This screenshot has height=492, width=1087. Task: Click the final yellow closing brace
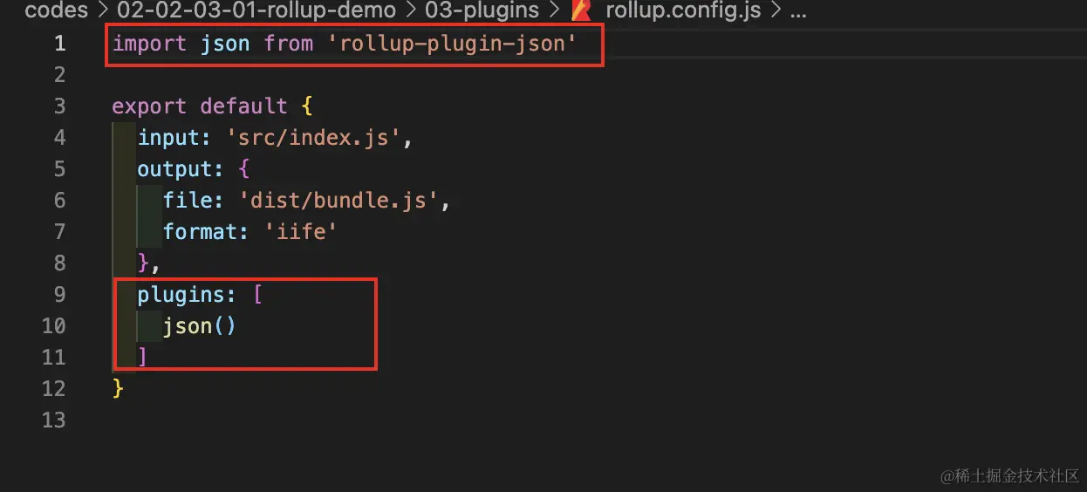[119, 389]
